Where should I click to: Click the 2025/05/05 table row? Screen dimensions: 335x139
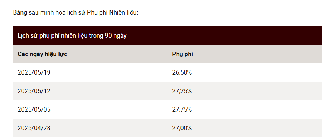[168, 110]
